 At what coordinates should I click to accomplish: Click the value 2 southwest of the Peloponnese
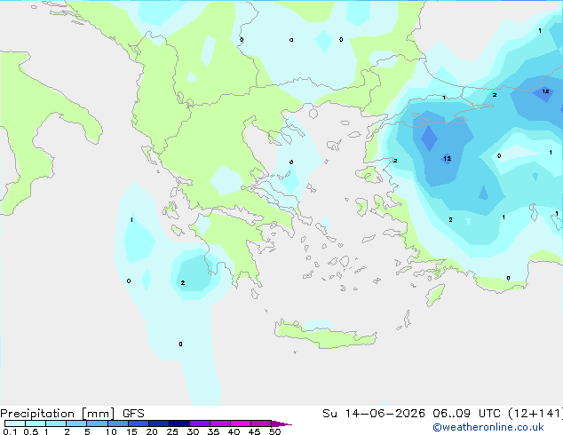click(183, 283)
